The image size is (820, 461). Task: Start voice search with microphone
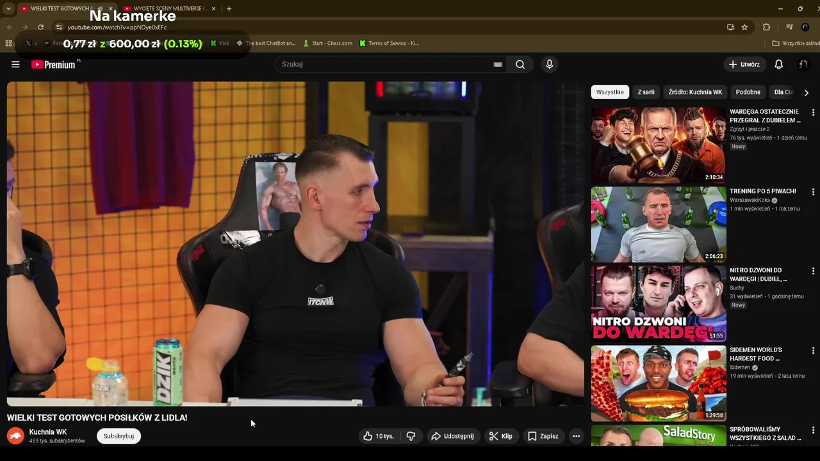click(x=549, y=64)
